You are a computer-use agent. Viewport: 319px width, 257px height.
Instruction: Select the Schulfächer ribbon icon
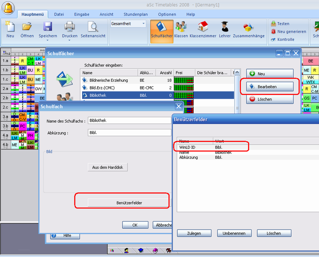click(162, 31)
